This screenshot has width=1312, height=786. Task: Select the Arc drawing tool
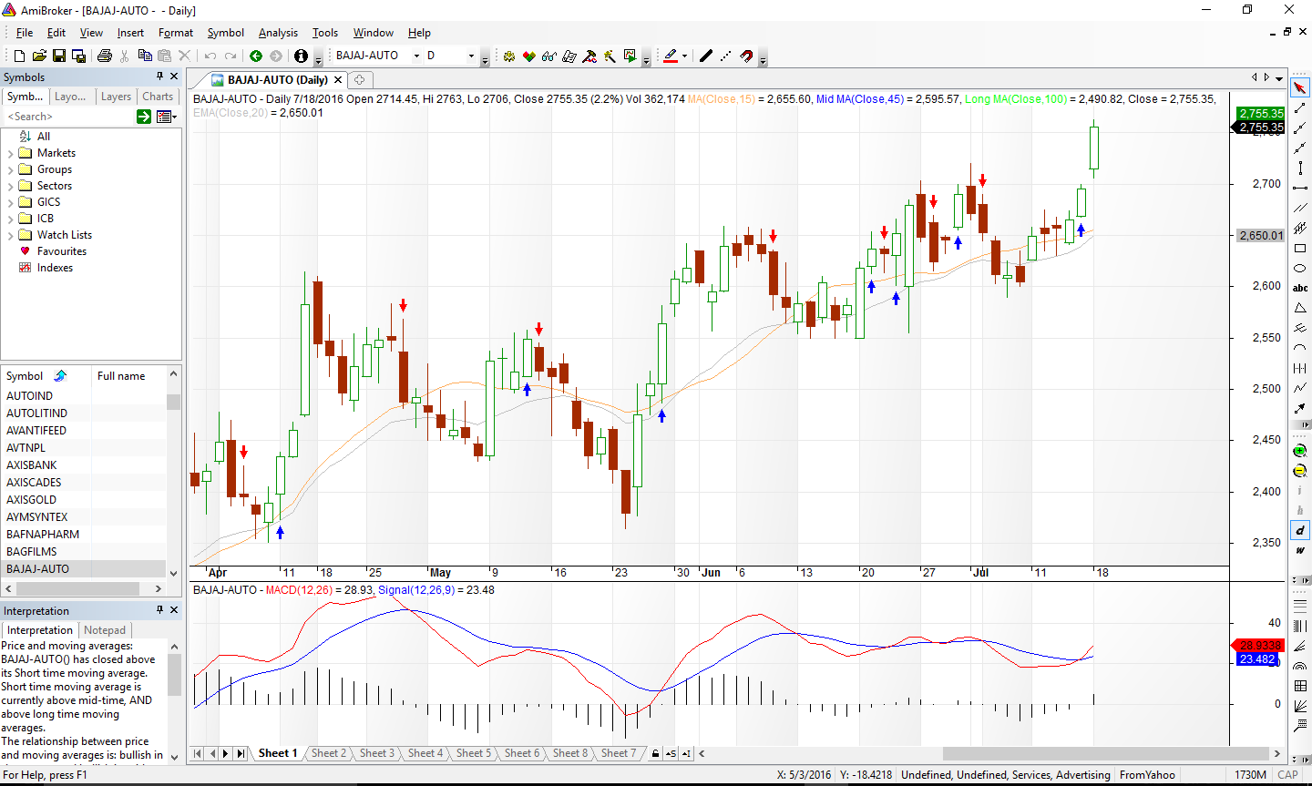pos(1300,348)
